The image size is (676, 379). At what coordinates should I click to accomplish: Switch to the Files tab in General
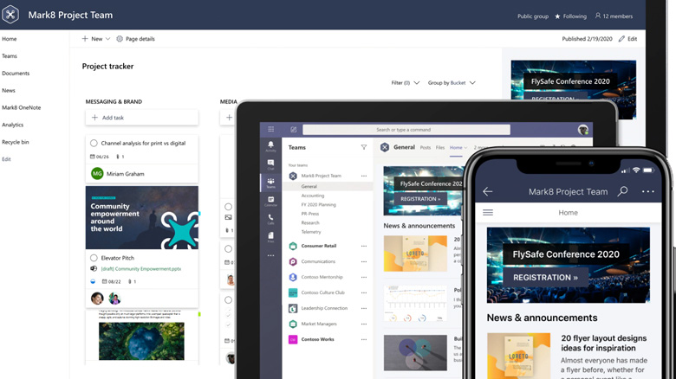439,147
